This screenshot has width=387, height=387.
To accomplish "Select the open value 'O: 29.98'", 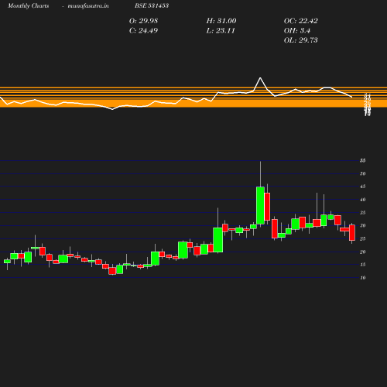I will pyautogui.click(x=143, y=21).
